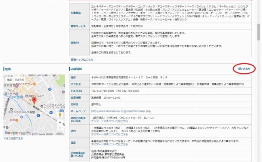Click the 利用規約 terms link on the map
Image resolution: width=262 pixels, height=162 pixels.
[x=60, y=134]
